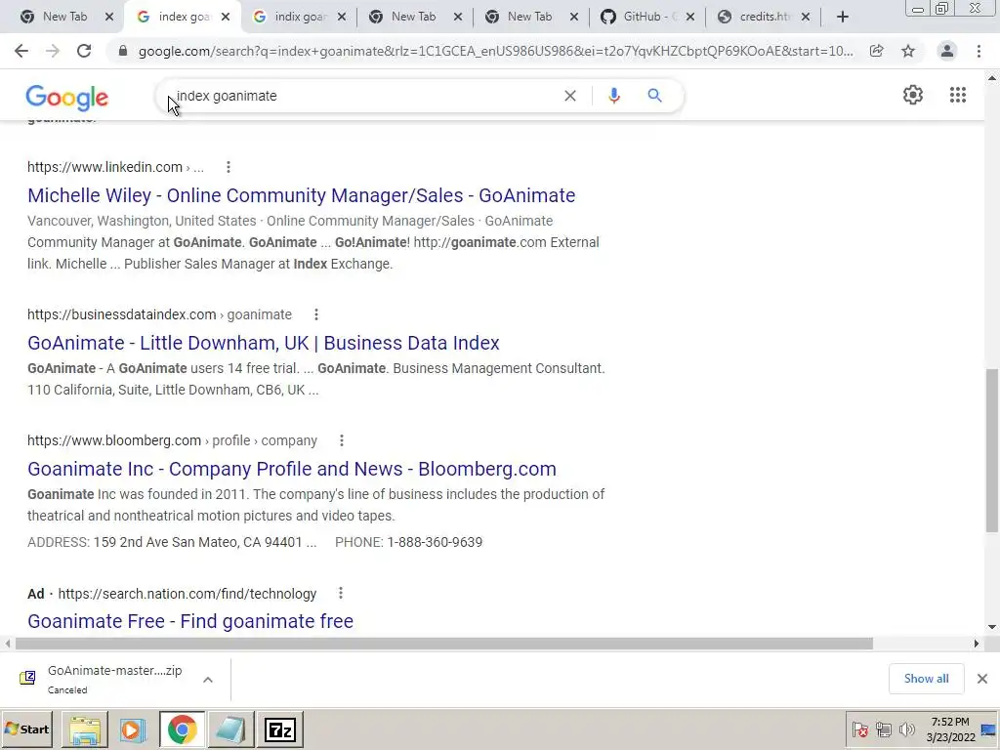The height and width of the screenshot is (750, 1000).
Task: Reload the current page
Action: [84, 51]
